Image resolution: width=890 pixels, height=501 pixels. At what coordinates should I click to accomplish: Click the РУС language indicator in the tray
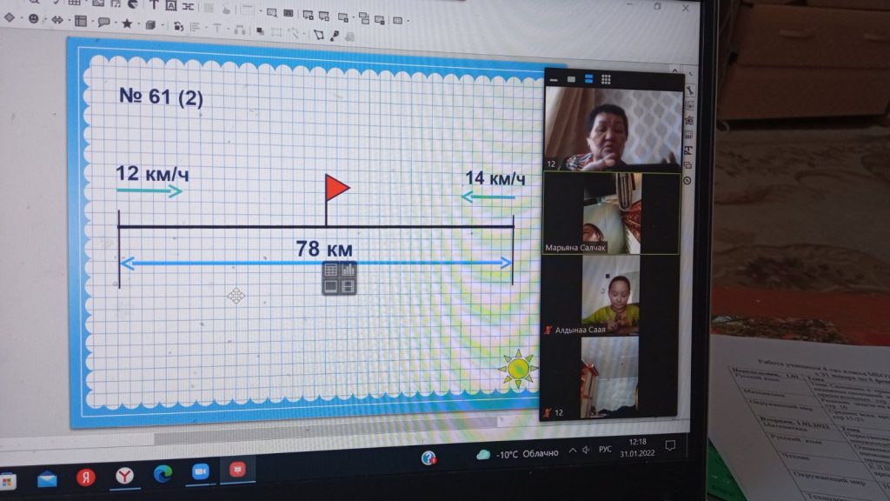605,450
